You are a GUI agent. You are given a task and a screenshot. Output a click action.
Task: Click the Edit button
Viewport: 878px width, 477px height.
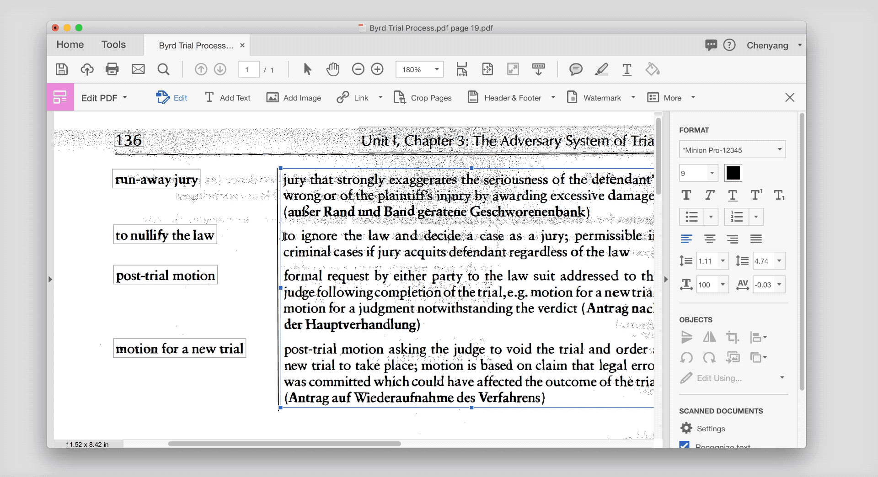pos(172,98)
